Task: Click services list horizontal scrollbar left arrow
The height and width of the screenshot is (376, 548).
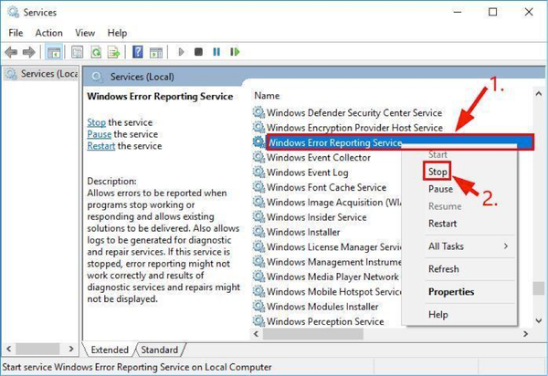Action: coord(256,334)
